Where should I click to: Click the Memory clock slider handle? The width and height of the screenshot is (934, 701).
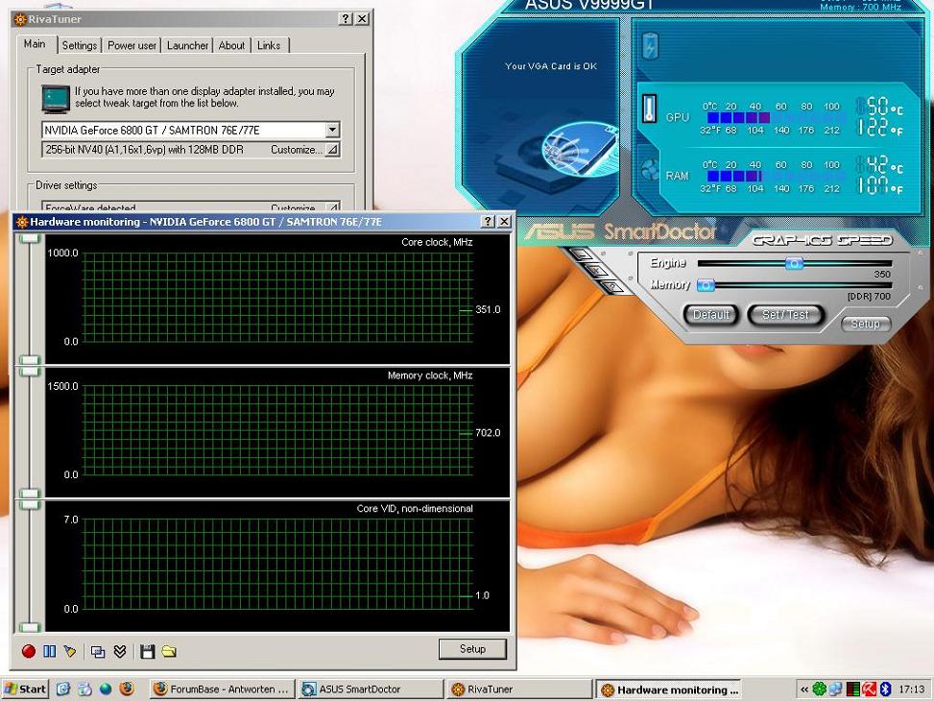click(x=706, y=285)
